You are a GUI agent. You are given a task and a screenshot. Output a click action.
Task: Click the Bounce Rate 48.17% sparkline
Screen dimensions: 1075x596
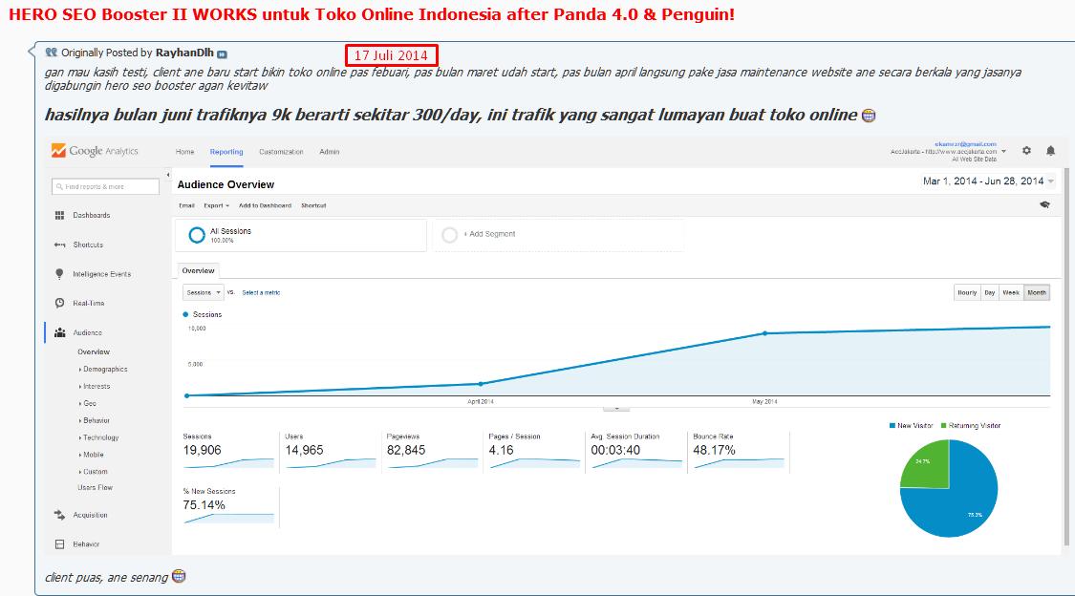point(739,463)
